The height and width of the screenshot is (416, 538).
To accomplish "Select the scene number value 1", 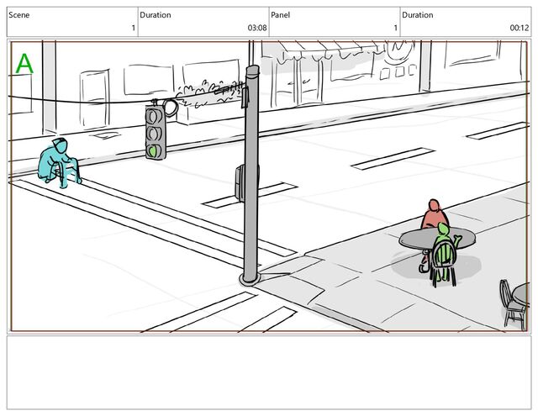I will pyautogui.click(x=134, y=28).
